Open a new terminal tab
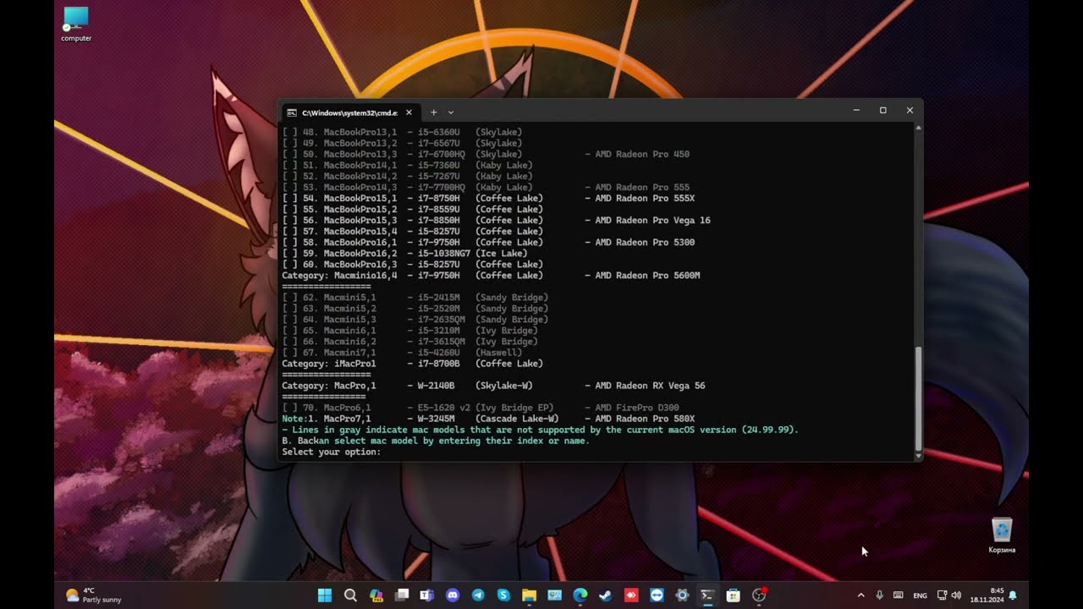 (433, 112)
